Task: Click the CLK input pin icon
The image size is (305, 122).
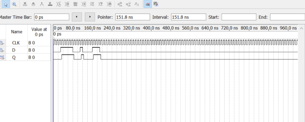Action: 2,42
